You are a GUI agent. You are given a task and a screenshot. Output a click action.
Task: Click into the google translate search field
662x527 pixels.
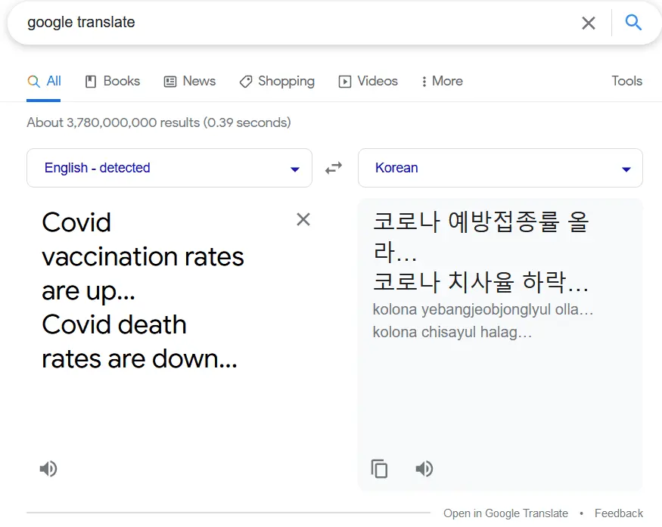coord(295,23)
